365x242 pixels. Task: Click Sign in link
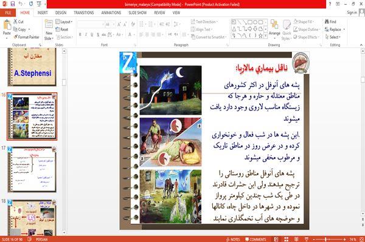pyautogui.click(x=352, y=13)
